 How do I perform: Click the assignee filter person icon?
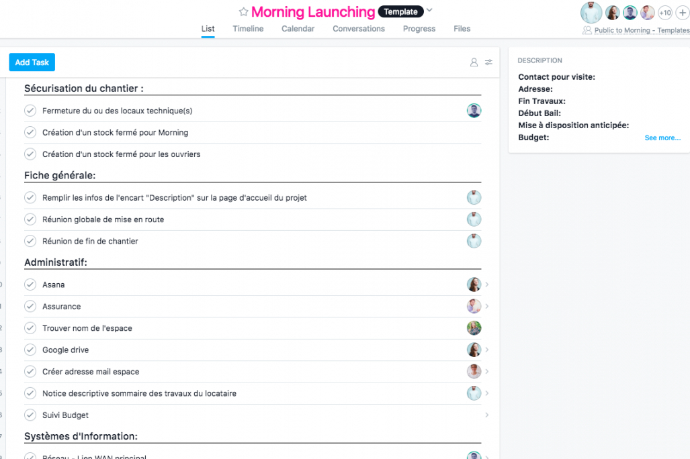pyautogui.click(x=474, y=62)
